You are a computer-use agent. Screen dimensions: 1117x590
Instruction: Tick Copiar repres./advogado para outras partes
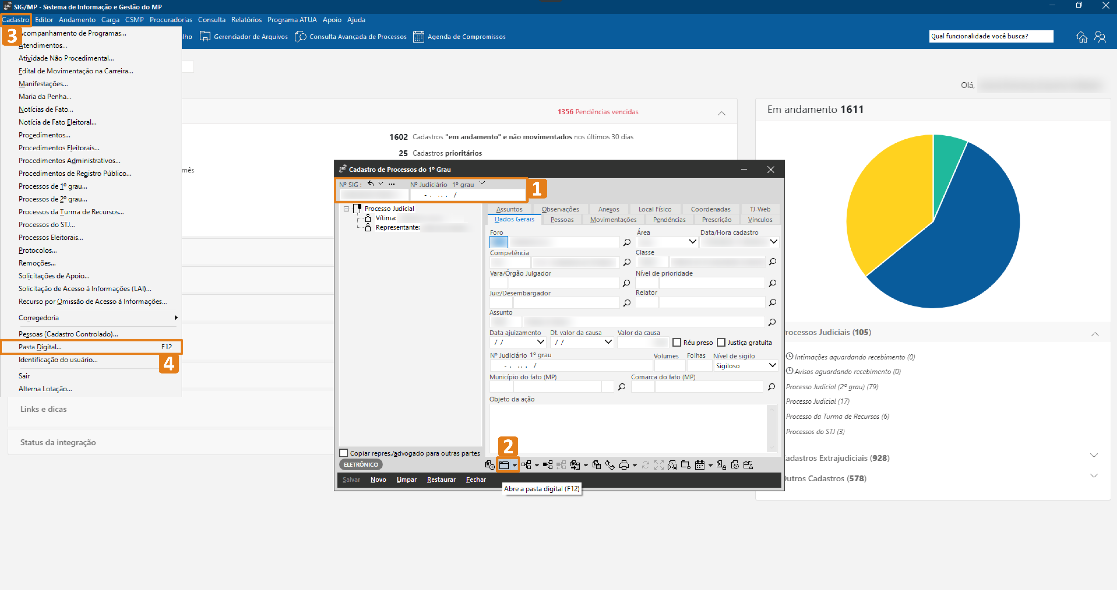344,453
